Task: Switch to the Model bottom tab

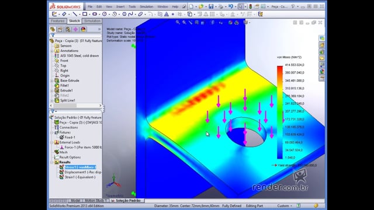Action: [x=75, y=201]
